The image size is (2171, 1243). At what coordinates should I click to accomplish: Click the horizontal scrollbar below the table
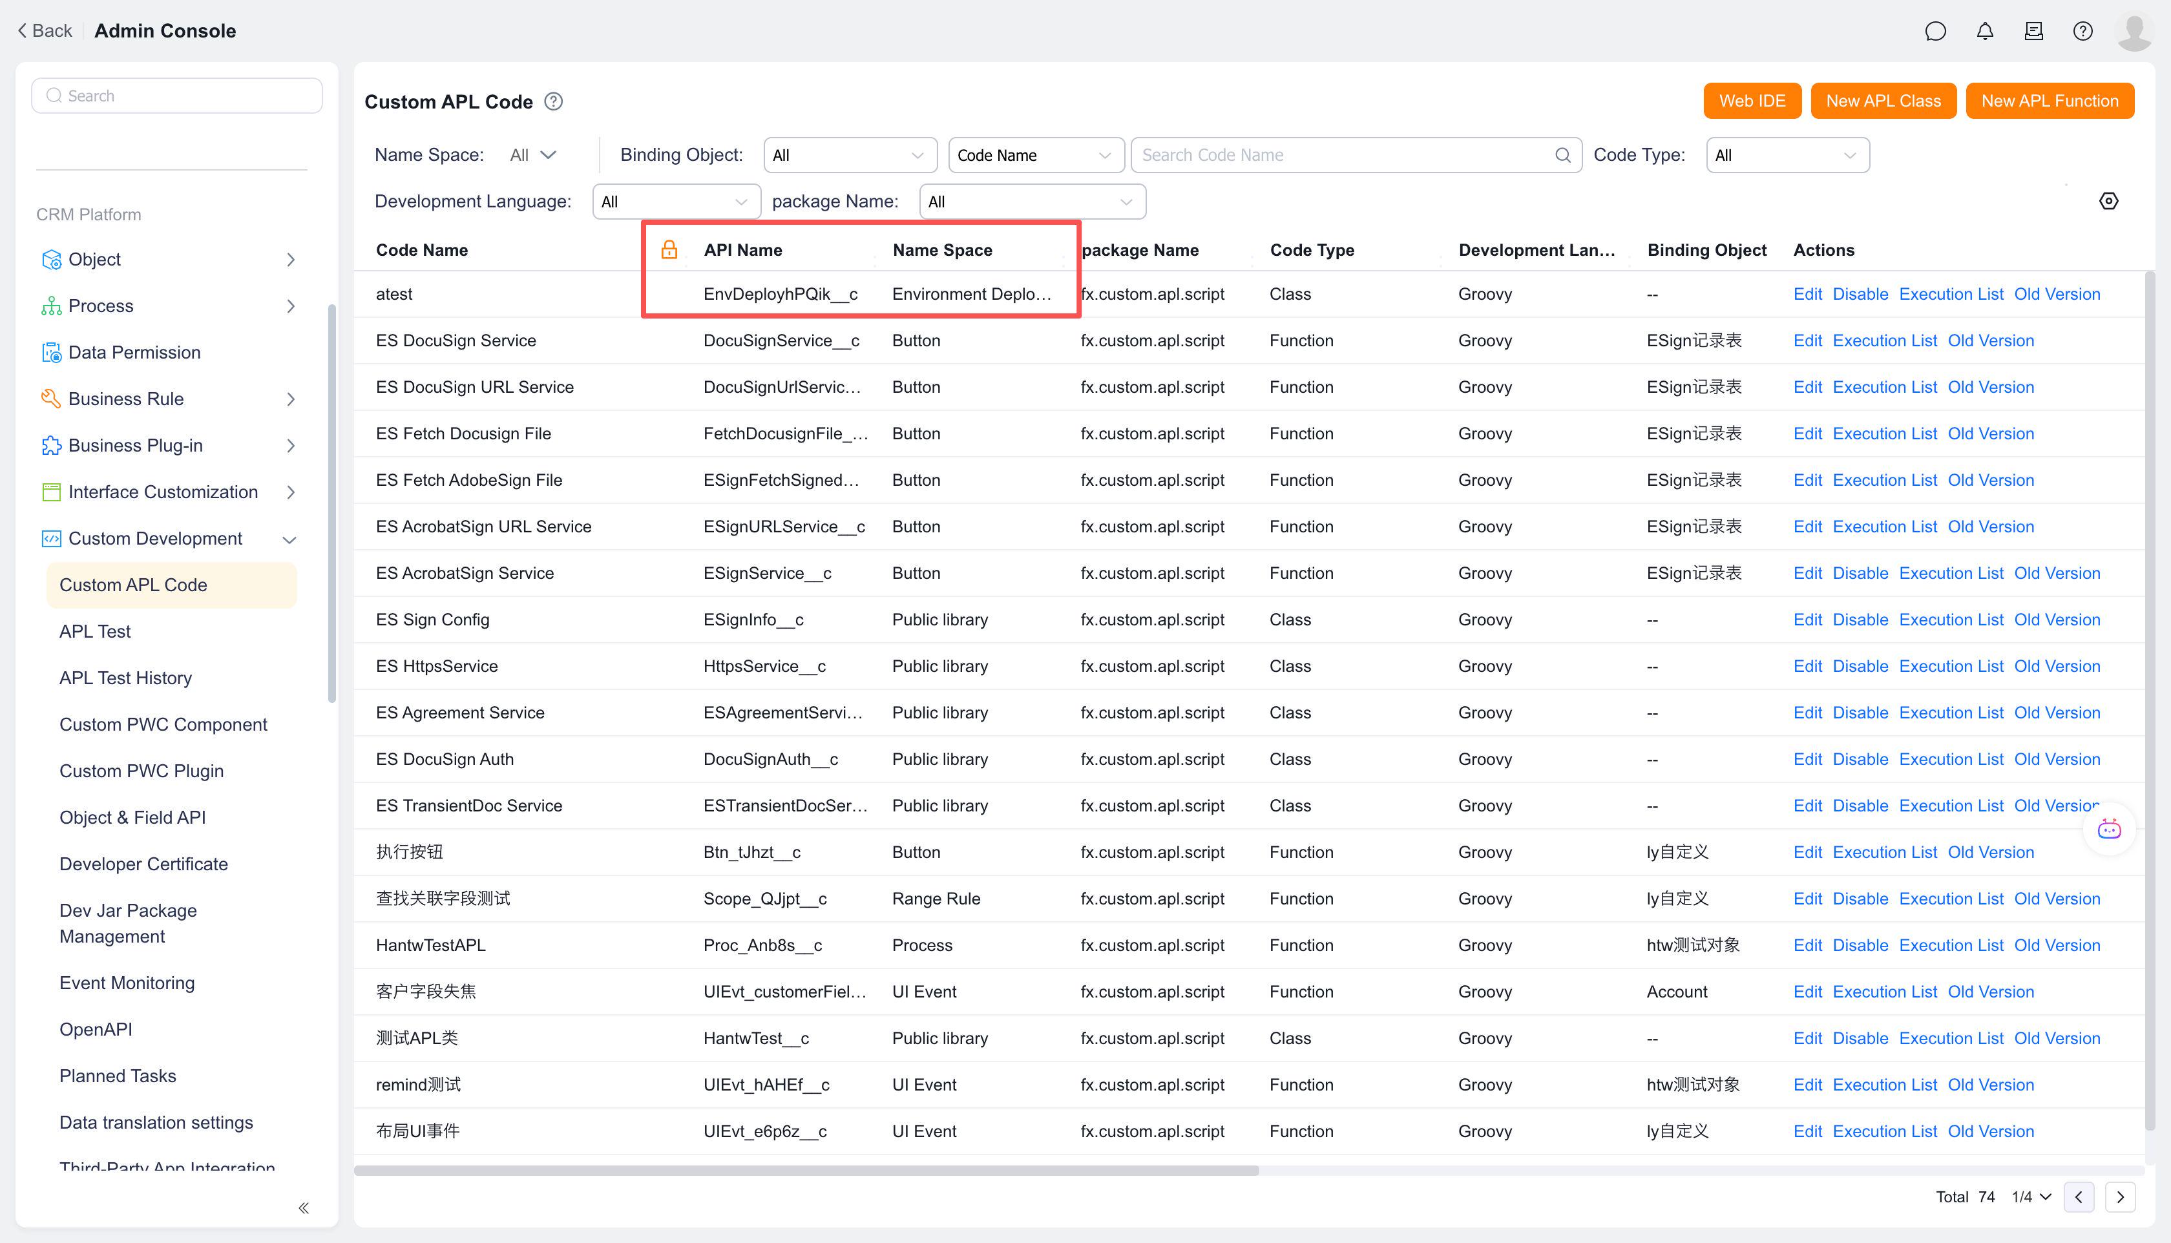806,1171
